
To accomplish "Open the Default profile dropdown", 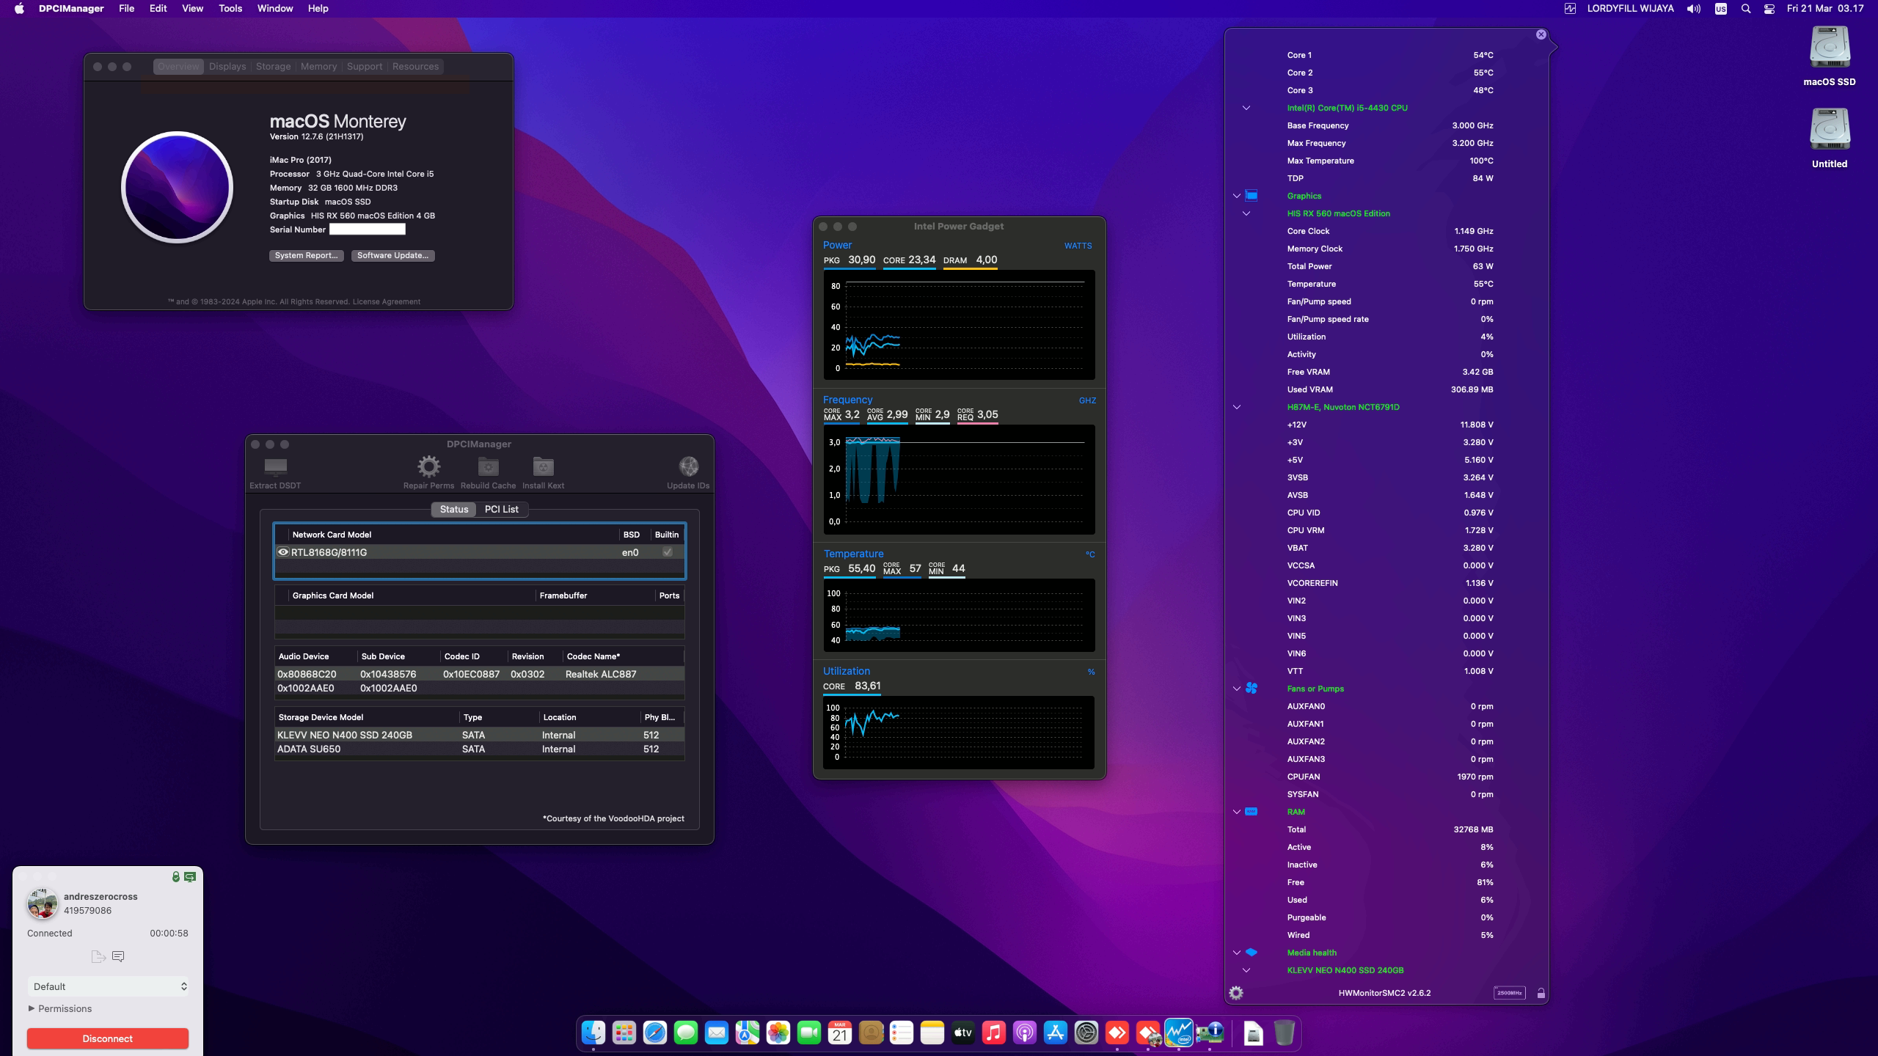I will 108,986.
